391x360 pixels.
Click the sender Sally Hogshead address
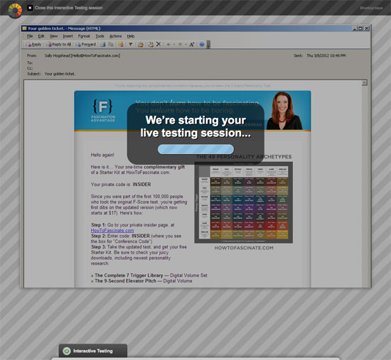[x=82, y=55]
